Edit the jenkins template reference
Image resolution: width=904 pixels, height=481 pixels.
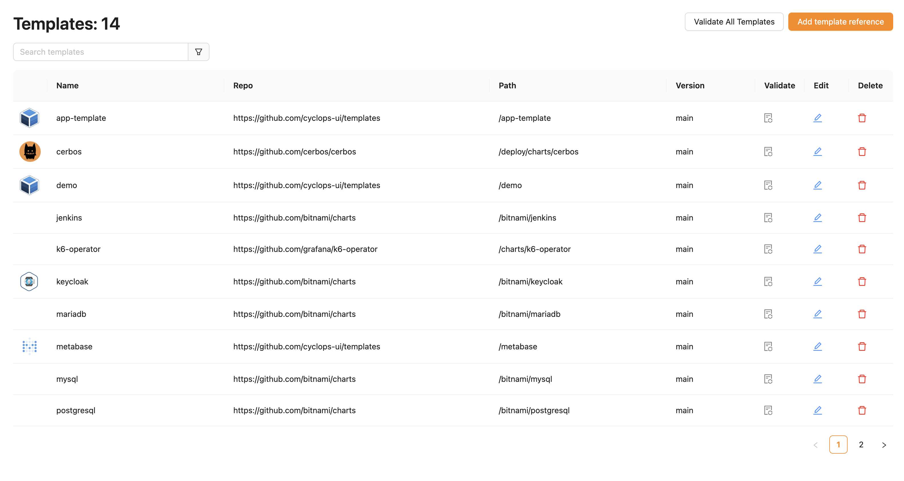817,218
